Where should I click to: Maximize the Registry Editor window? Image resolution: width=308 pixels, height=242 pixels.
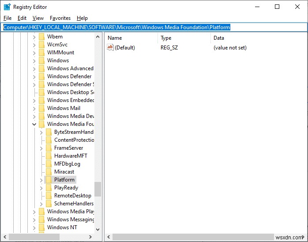tap(277, 7)
